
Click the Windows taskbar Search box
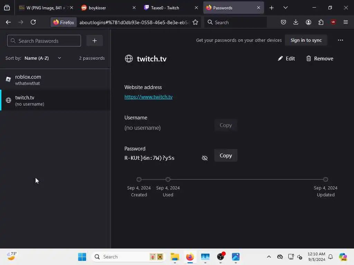129,257
